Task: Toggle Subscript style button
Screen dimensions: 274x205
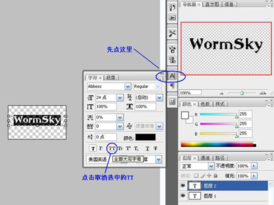Action: coord(136,149)
